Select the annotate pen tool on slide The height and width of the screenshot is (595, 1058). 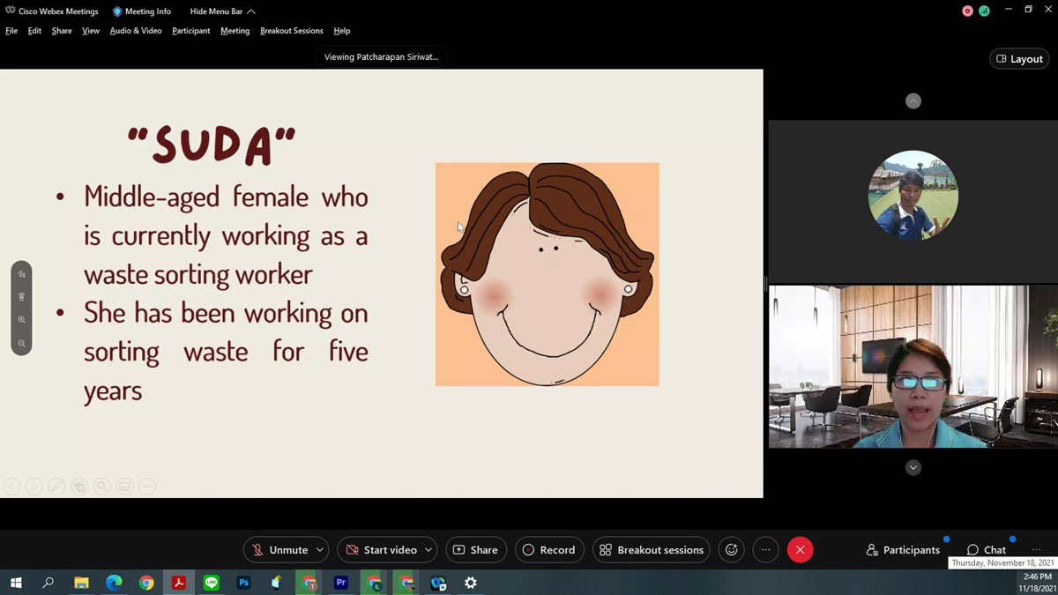pos(21,275)
